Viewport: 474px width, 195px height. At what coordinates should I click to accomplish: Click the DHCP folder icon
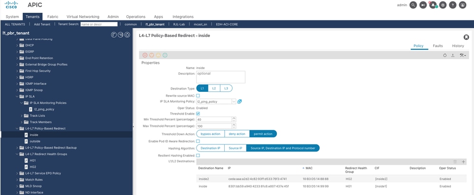point(21,45)
